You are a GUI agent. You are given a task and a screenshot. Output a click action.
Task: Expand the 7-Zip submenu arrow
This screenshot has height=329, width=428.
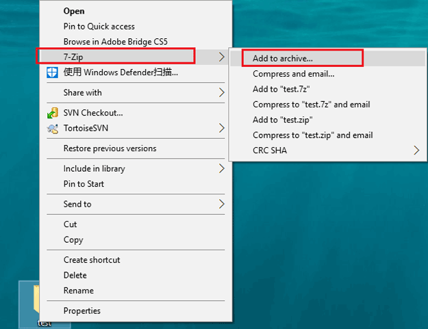tap(222, 57)
